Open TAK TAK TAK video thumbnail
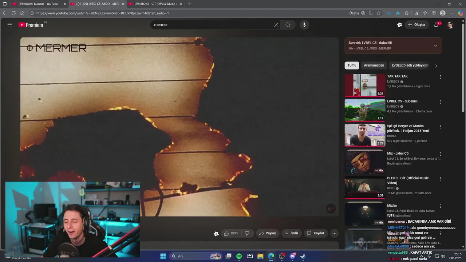This screenshot has height=262, width=466. coord(365,85)
